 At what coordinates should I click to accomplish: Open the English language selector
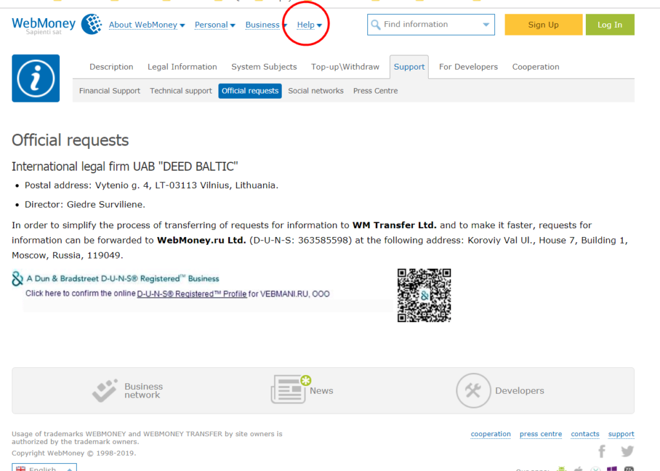[x=44, y=468]
